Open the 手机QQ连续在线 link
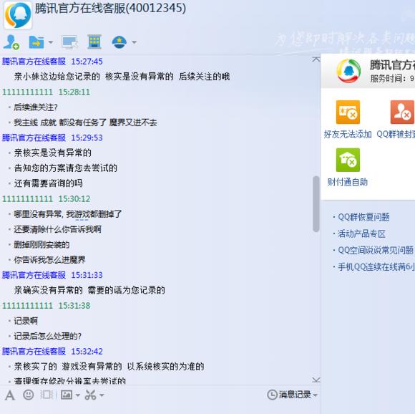The height and width of the screenshot is (414, 415). [376, 266]
